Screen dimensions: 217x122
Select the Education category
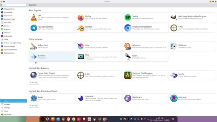pyautogui.click(x=14, y=23)
